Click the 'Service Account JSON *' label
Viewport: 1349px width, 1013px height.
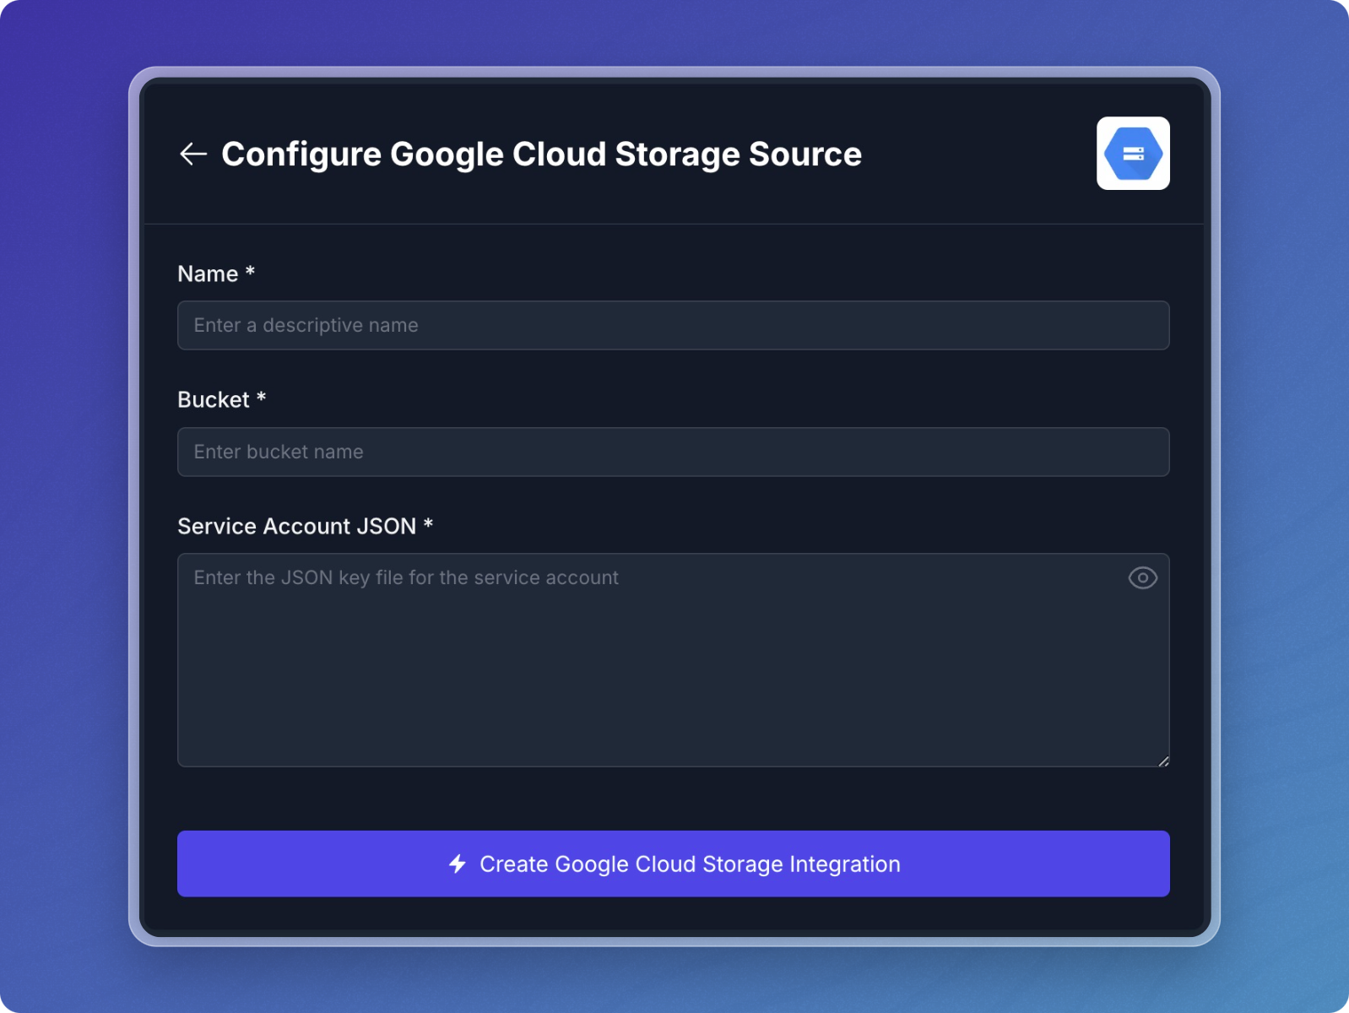(x=305, y=527)
